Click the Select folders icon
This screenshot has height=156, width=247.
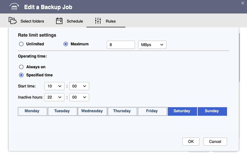[13, 21]
